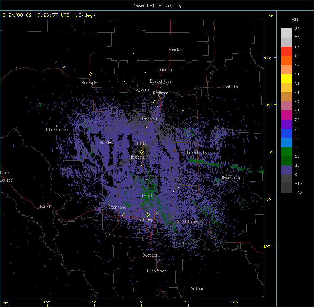Click the yellow diamond marker above Calgary label

148,215
